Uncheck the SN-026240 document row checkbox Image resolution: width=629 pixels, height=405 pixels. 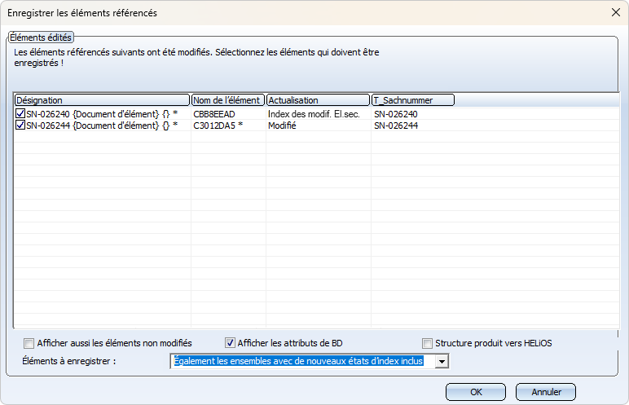[x=20, y=113]
